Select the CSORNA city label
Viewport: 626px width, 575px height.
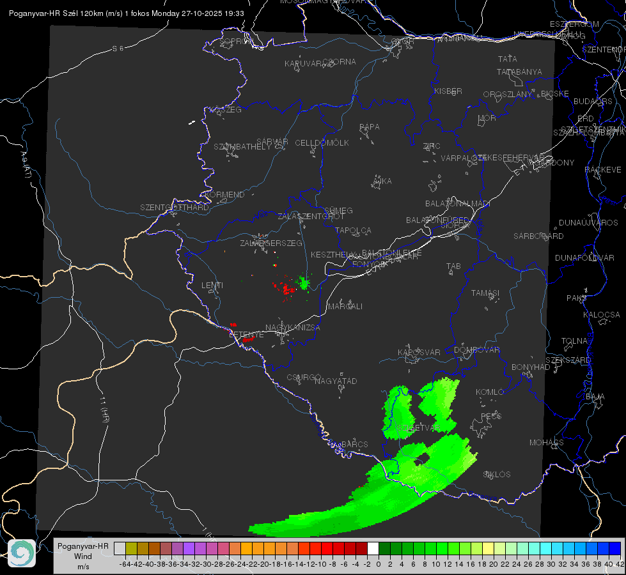click(x=340, y=62)
